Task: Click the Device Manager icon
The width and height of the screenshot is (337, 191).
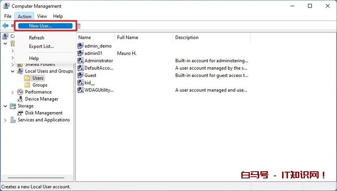Action: point(20,99)
